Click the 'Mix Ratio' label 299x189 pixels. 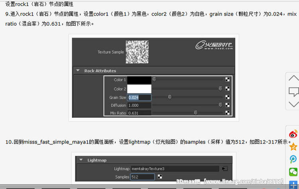pos(118,113)
